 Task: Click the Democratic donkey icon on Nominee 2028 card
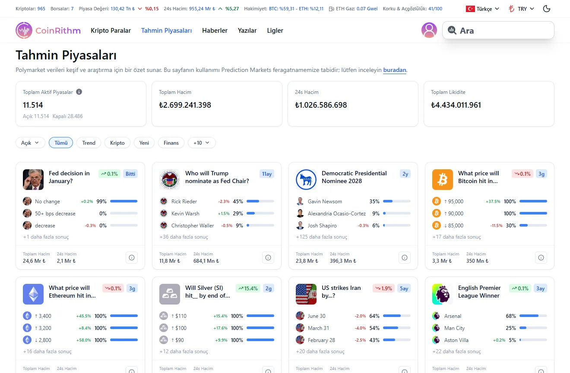pyautogui.click(x=306, y=179)
